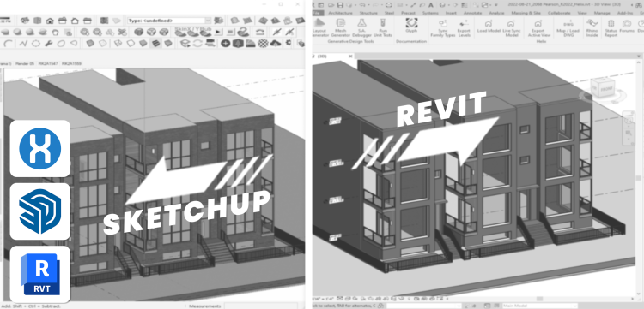Expand default 3D view dropdown arrow
The height and width of the screenshot is (309, 644).
(448, 5)
